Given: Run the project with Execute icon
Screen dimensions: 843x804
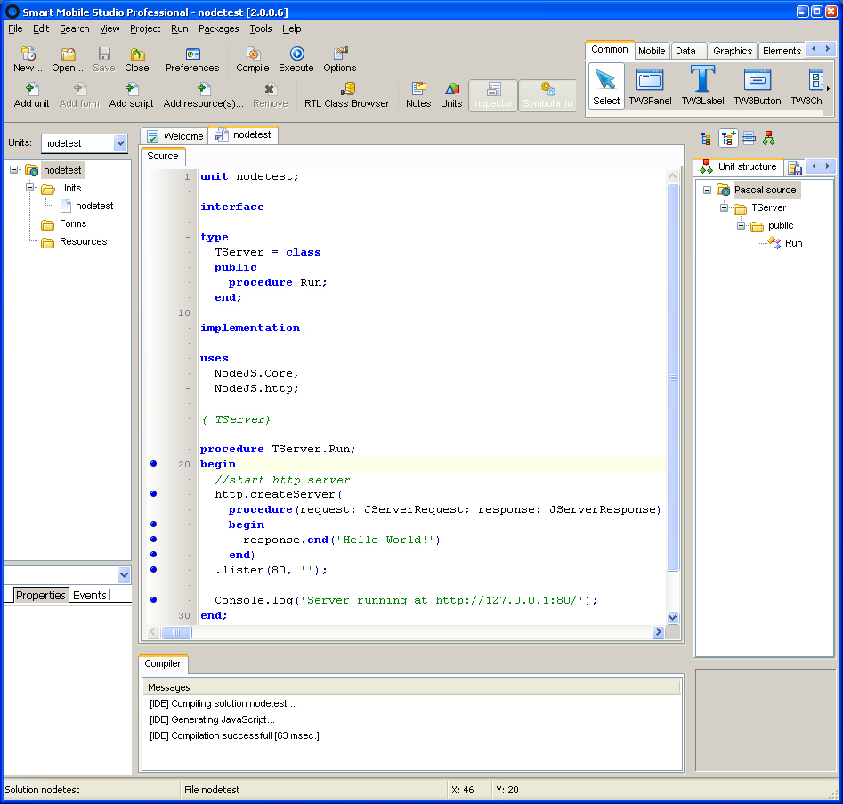Looking at the screenshot, I should (x=296, y=55).
